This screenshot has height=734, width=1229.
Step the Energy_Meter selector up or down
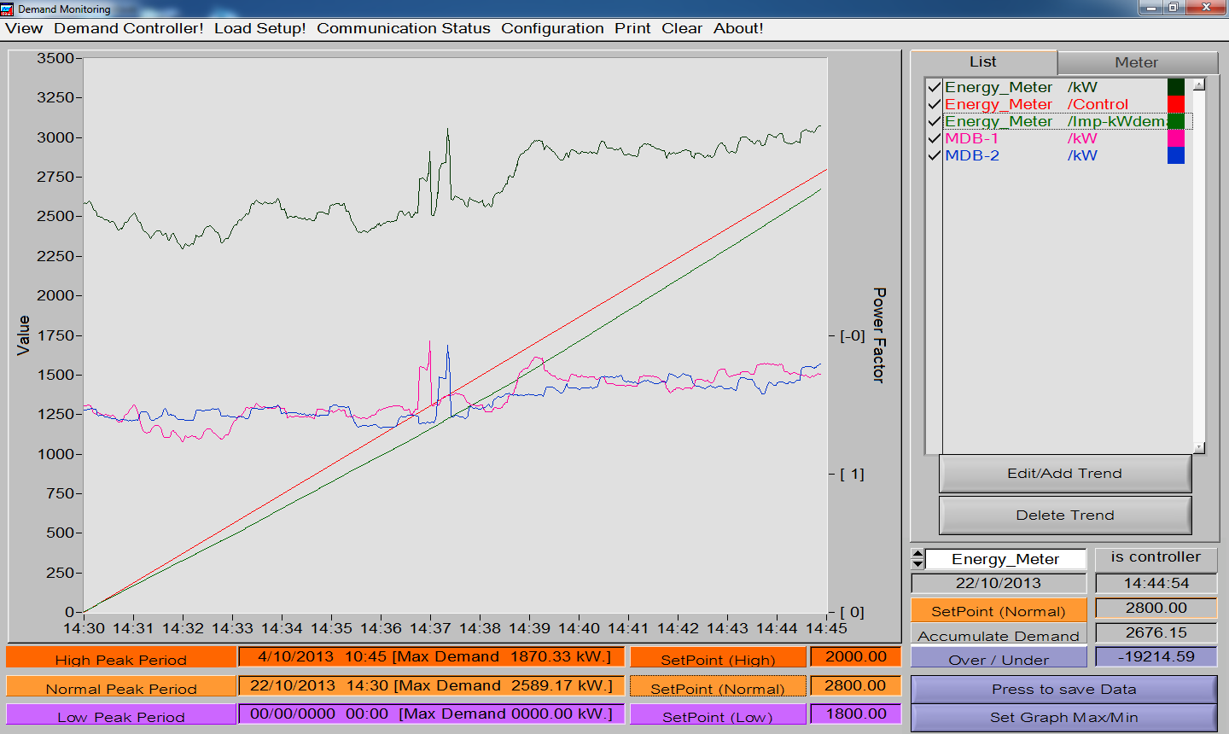(x=918, y=559)
